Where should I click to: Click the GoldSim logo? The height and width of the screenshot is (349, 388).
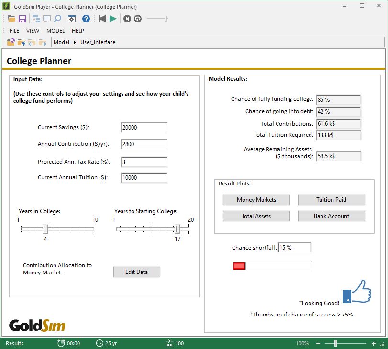click(x=37, y=326)
